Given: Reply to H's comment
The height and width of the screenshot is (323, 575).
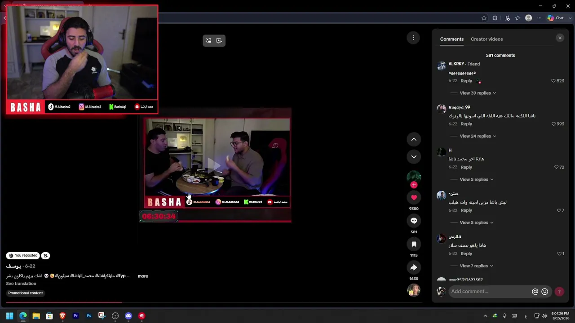Looking at the screenshot, I should (466, 167).
